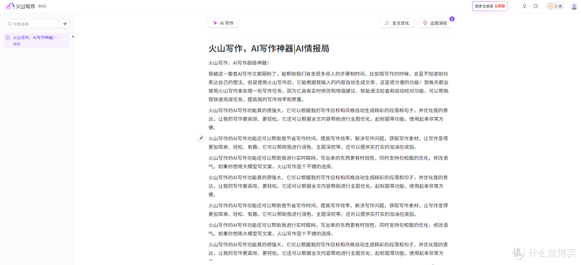Click the AI 写作 button
This screenshot has width=581, height=265.
coord(223,23)
